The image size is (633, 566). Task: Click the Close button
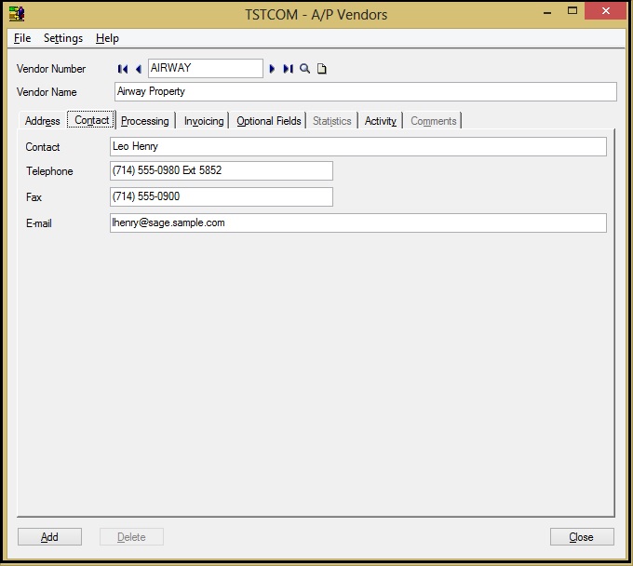coord(582,536)
